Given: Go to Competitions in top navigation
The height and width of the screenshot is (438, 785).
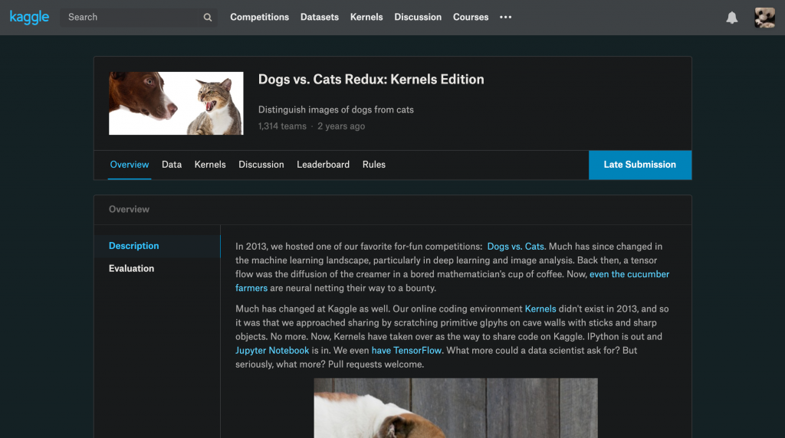Looking at the screenshot, I should 259,17.
